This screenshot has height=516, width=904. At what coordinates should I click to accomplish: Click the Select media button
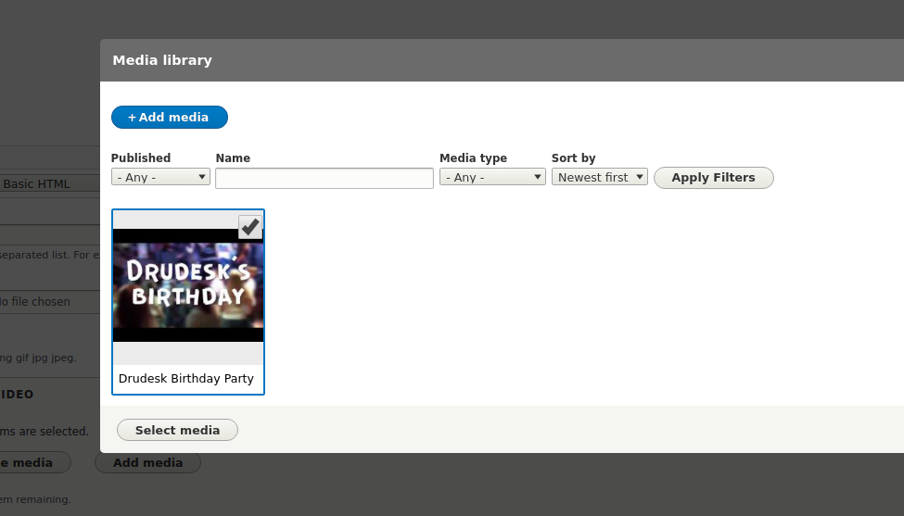click(177, 430)
